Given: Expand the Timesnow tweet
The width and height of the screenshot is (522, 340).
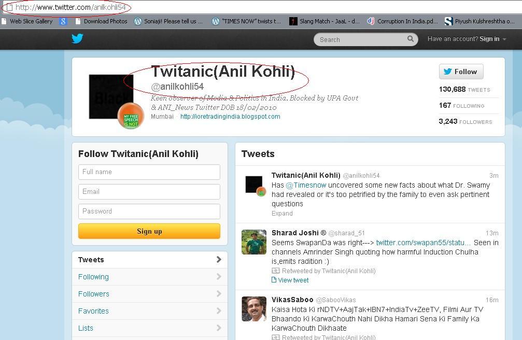Looking at the screenshot, I should point(282,214).
